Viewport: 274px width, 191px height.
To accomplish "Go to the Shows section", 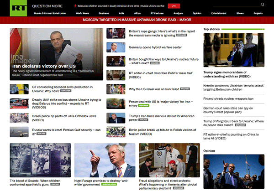I will point(240,13).
